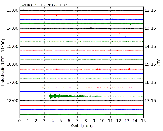Select the Lokalzeit (UTC+01:00) axis label

pyautogui.click(x=3, y=62)
